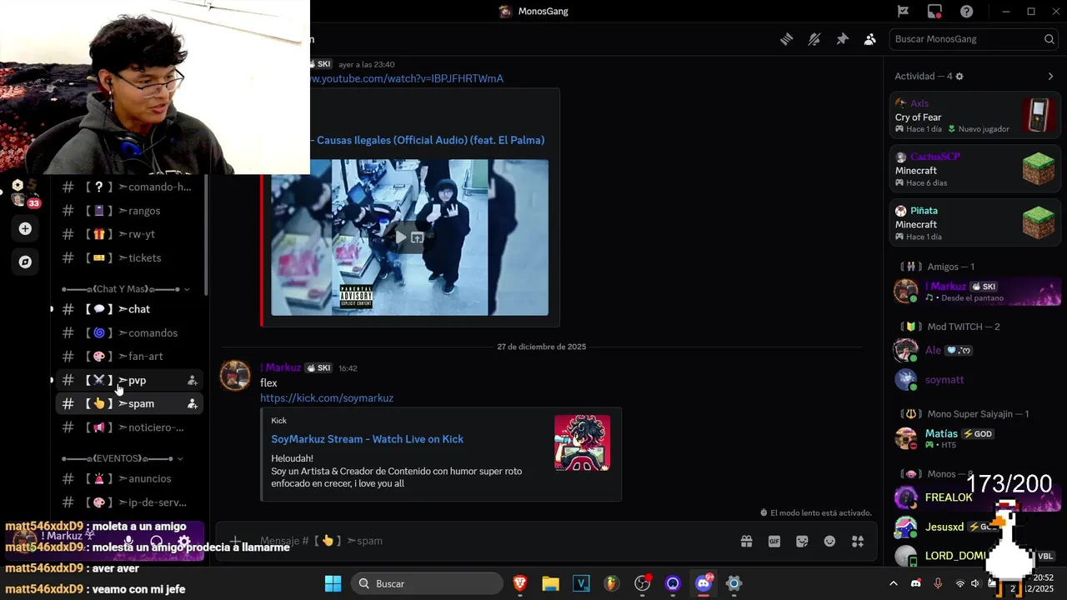
Task: Open the rangos channel
Action: click(x=129, y=211)
